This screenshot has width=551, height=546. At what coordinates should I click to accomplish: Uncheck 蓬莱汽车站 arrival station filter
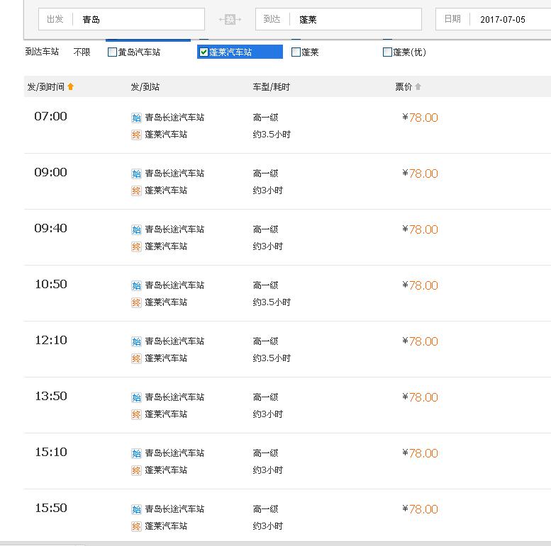[x=204, y=52]
